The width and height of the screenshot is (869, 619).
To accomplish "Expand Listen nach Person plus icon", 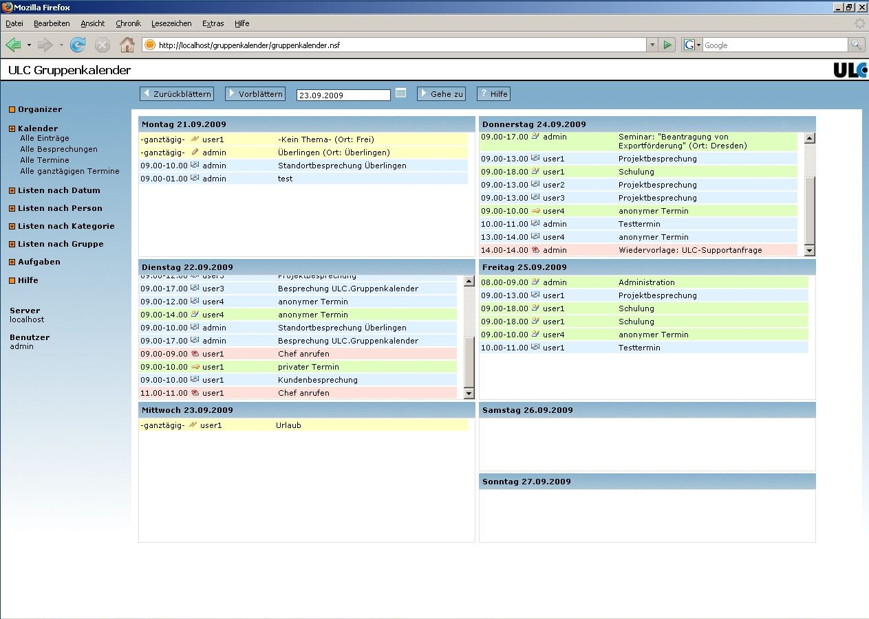I will click(12, 208).
